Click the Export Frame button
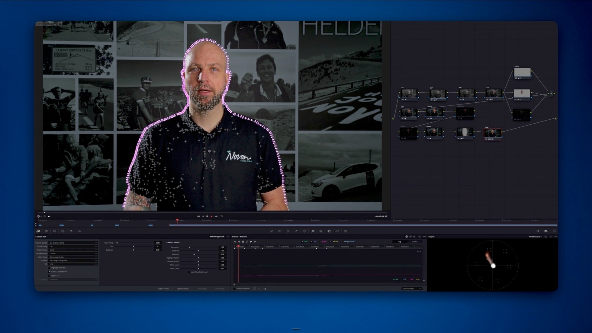This screenshot has height=333, width=592. coord(163,289)
